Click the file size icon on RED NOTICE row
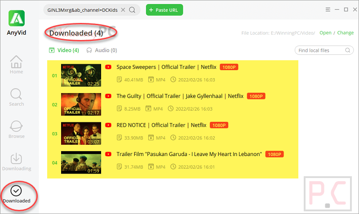The height and width of the screenshot is (214, 359). 119,138
